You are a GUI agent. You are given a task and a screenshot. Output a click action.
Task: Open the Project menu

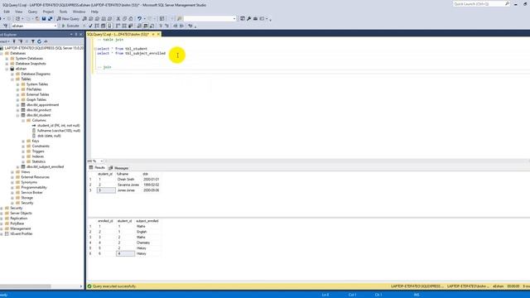48,12
